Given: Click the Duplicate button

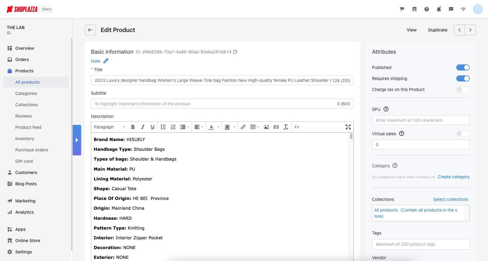Looking at the screenshot, I should point(438,30).
